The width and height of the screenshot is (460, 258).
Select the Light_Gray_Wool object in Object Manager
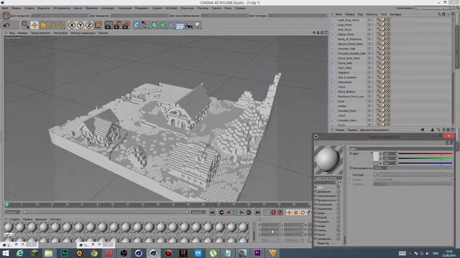click(348, 20)
